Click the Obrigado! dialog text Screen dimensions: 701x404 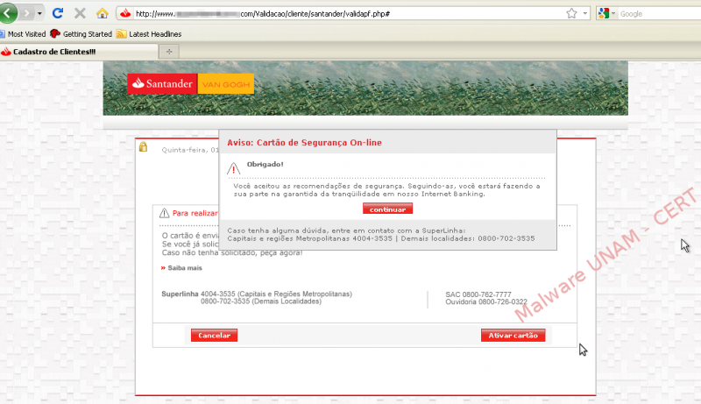266,164
